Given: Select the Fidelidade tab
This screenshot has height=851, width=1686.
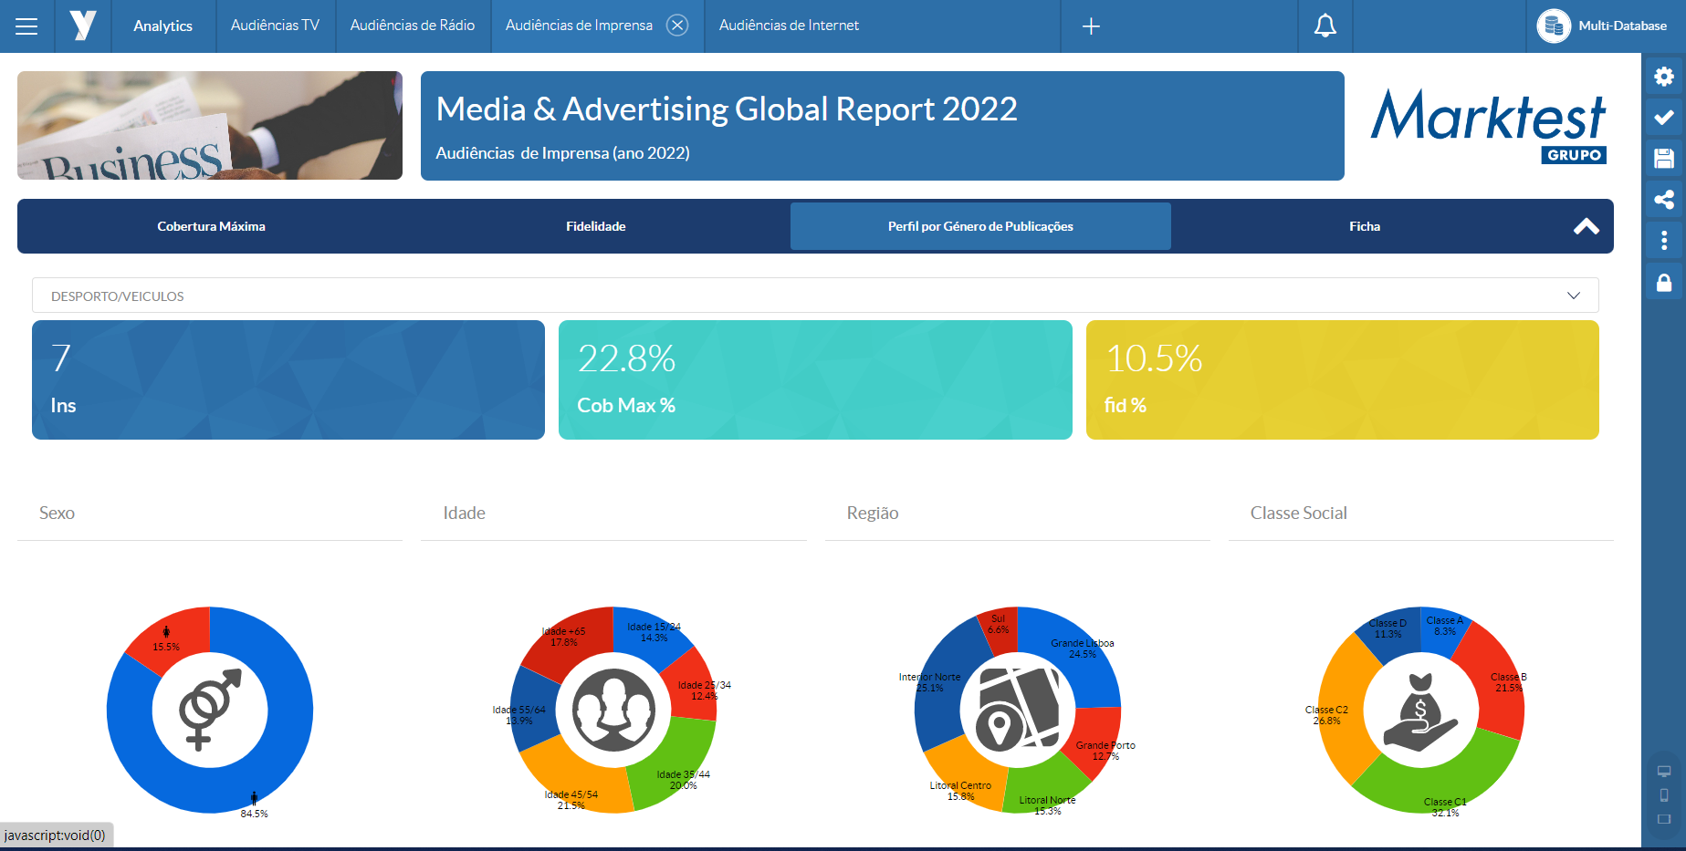Looking at the screenshot, I should pos(595,226).
